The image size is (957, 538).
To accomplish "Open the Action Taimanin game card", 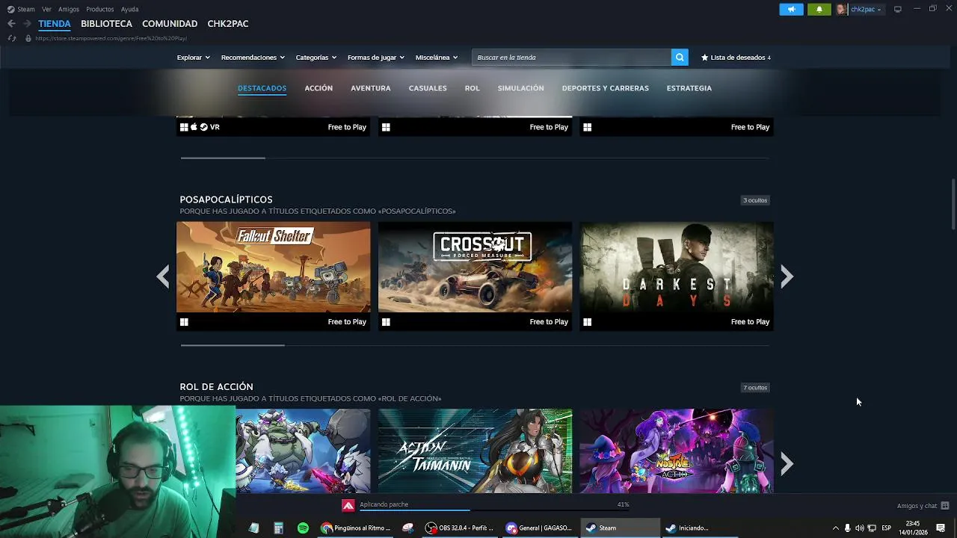I will [x=475, y=451].
